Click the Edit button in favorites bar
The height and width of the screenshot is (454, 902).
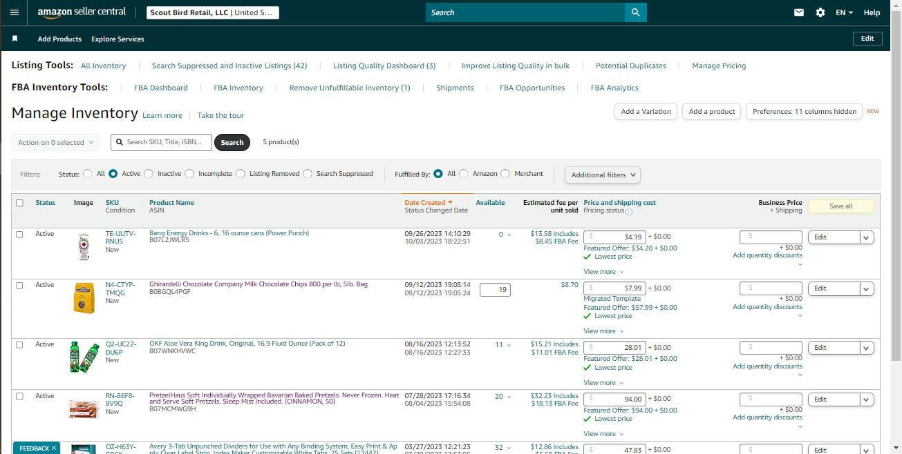pyautogui.click(x=867, y=39)
